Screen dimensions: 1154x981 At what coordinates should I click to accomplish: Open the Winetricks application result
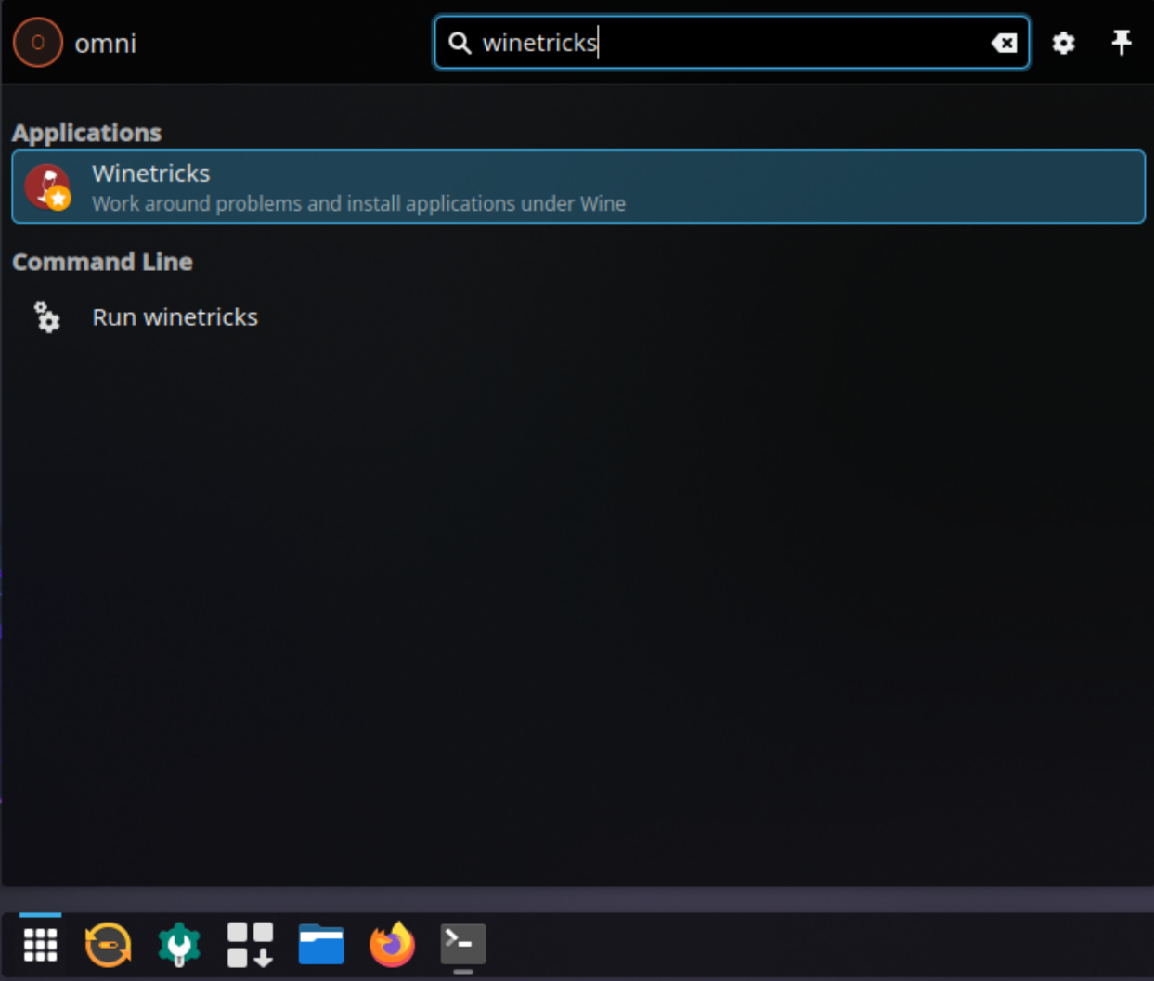click(x=577, y=187)
